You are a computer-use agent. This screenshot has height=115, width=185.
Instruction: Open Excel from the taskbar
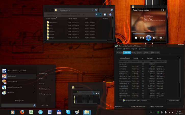(31, 112)
